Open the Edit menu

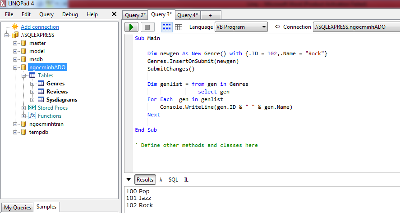pos(26,14)
